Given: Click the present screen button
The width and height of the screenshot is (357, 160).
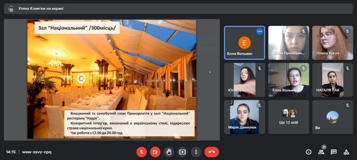Looking at the screenshot, I should pyautogui.click(x=182, y=152).
